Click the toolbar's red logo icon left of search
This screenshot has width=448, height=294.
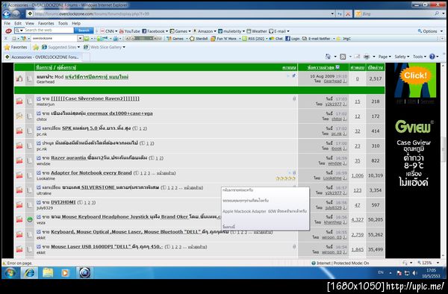8,31
